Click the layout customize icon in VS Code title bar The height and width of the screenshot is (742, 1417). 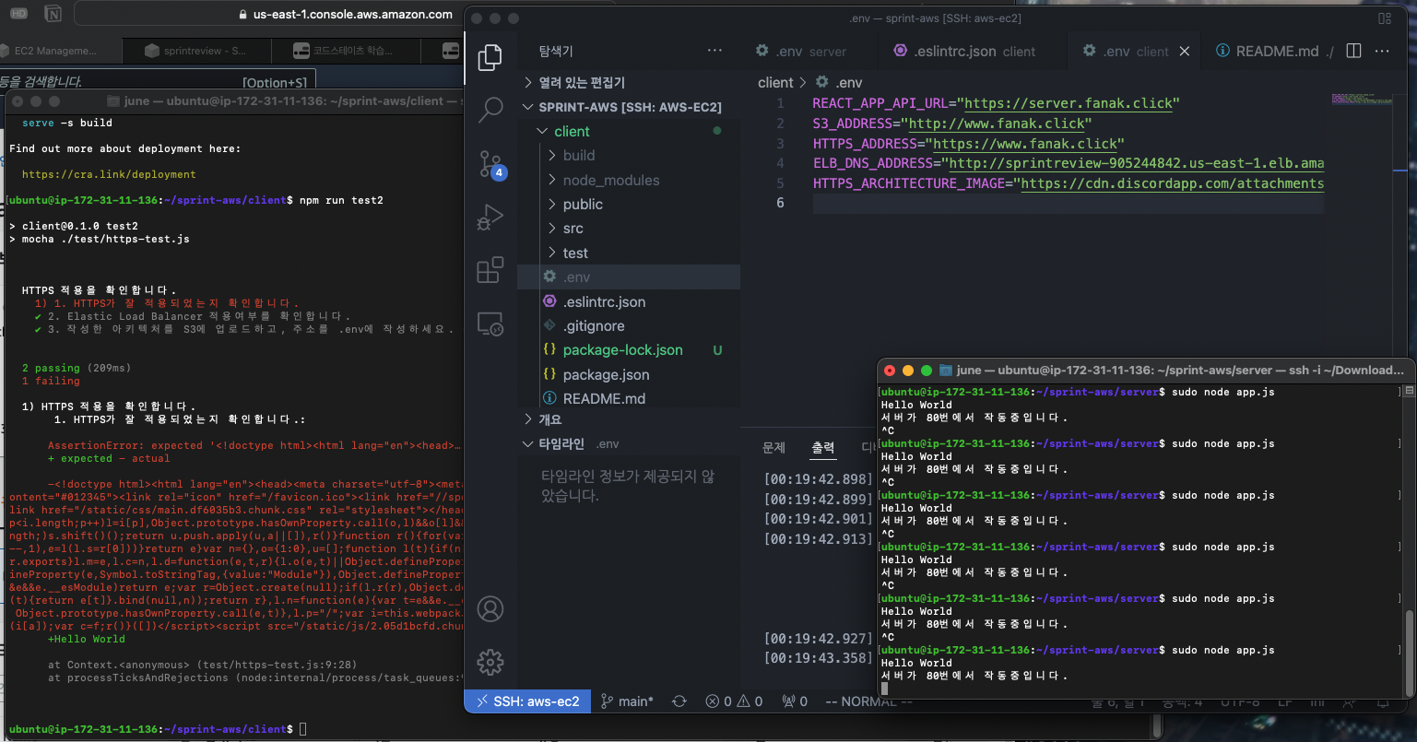coord(1385,18)
